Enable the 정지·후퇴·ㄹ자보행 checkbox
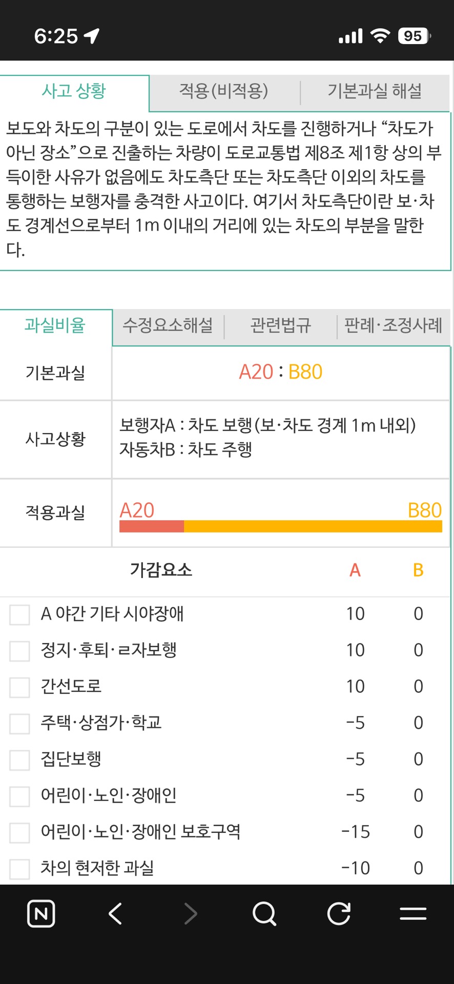Screen dimensions: 454x984 pyautogui.click(x=19, y=651)
